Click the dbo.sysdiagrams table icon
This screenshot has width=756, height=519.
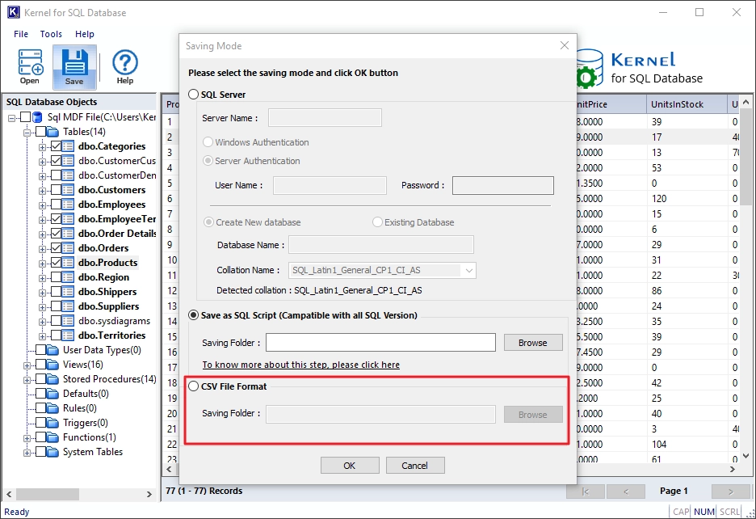point(68,321)
